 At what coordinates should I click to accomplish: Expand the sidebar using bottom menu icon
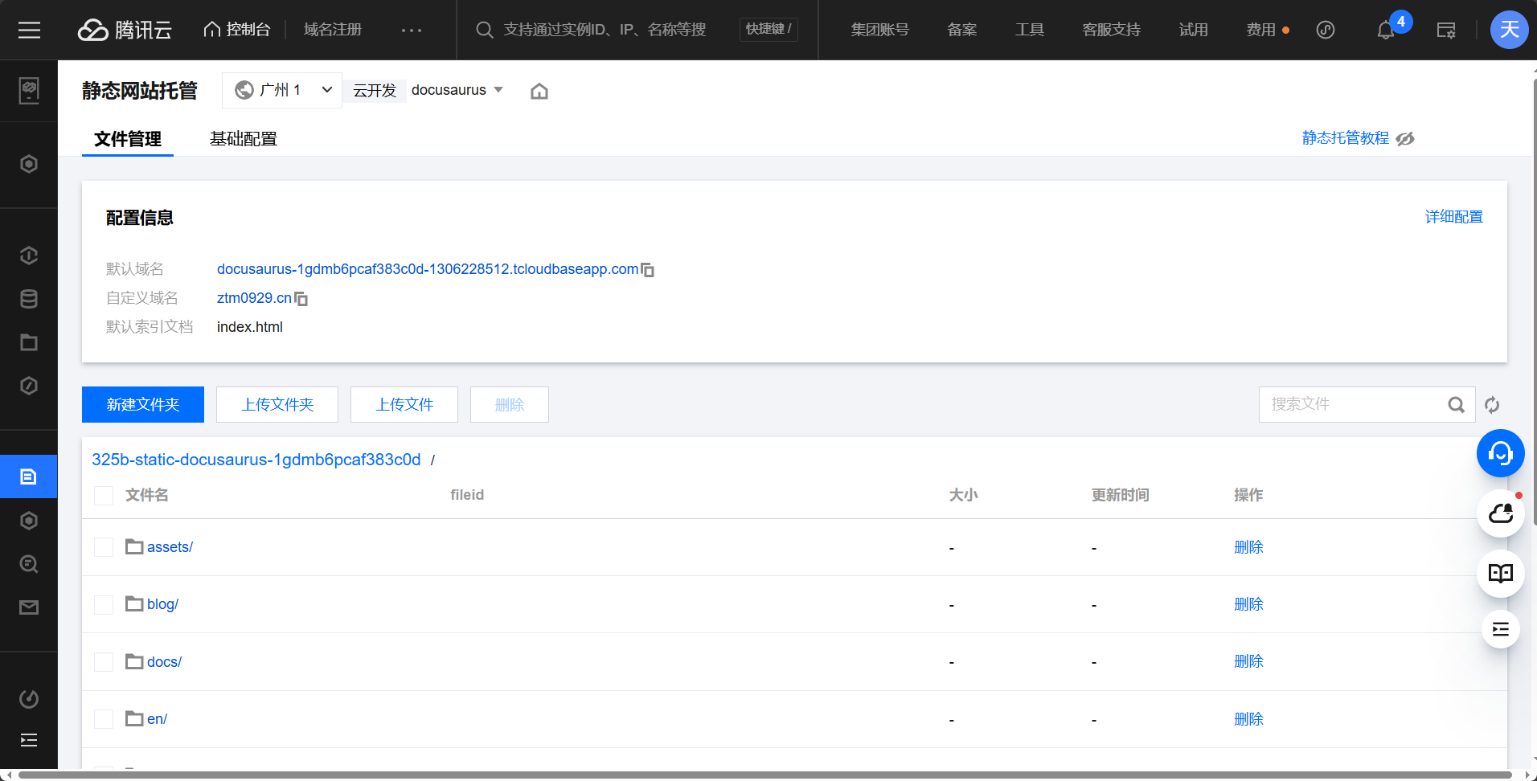pyautogui.click(x=29, y=740)
